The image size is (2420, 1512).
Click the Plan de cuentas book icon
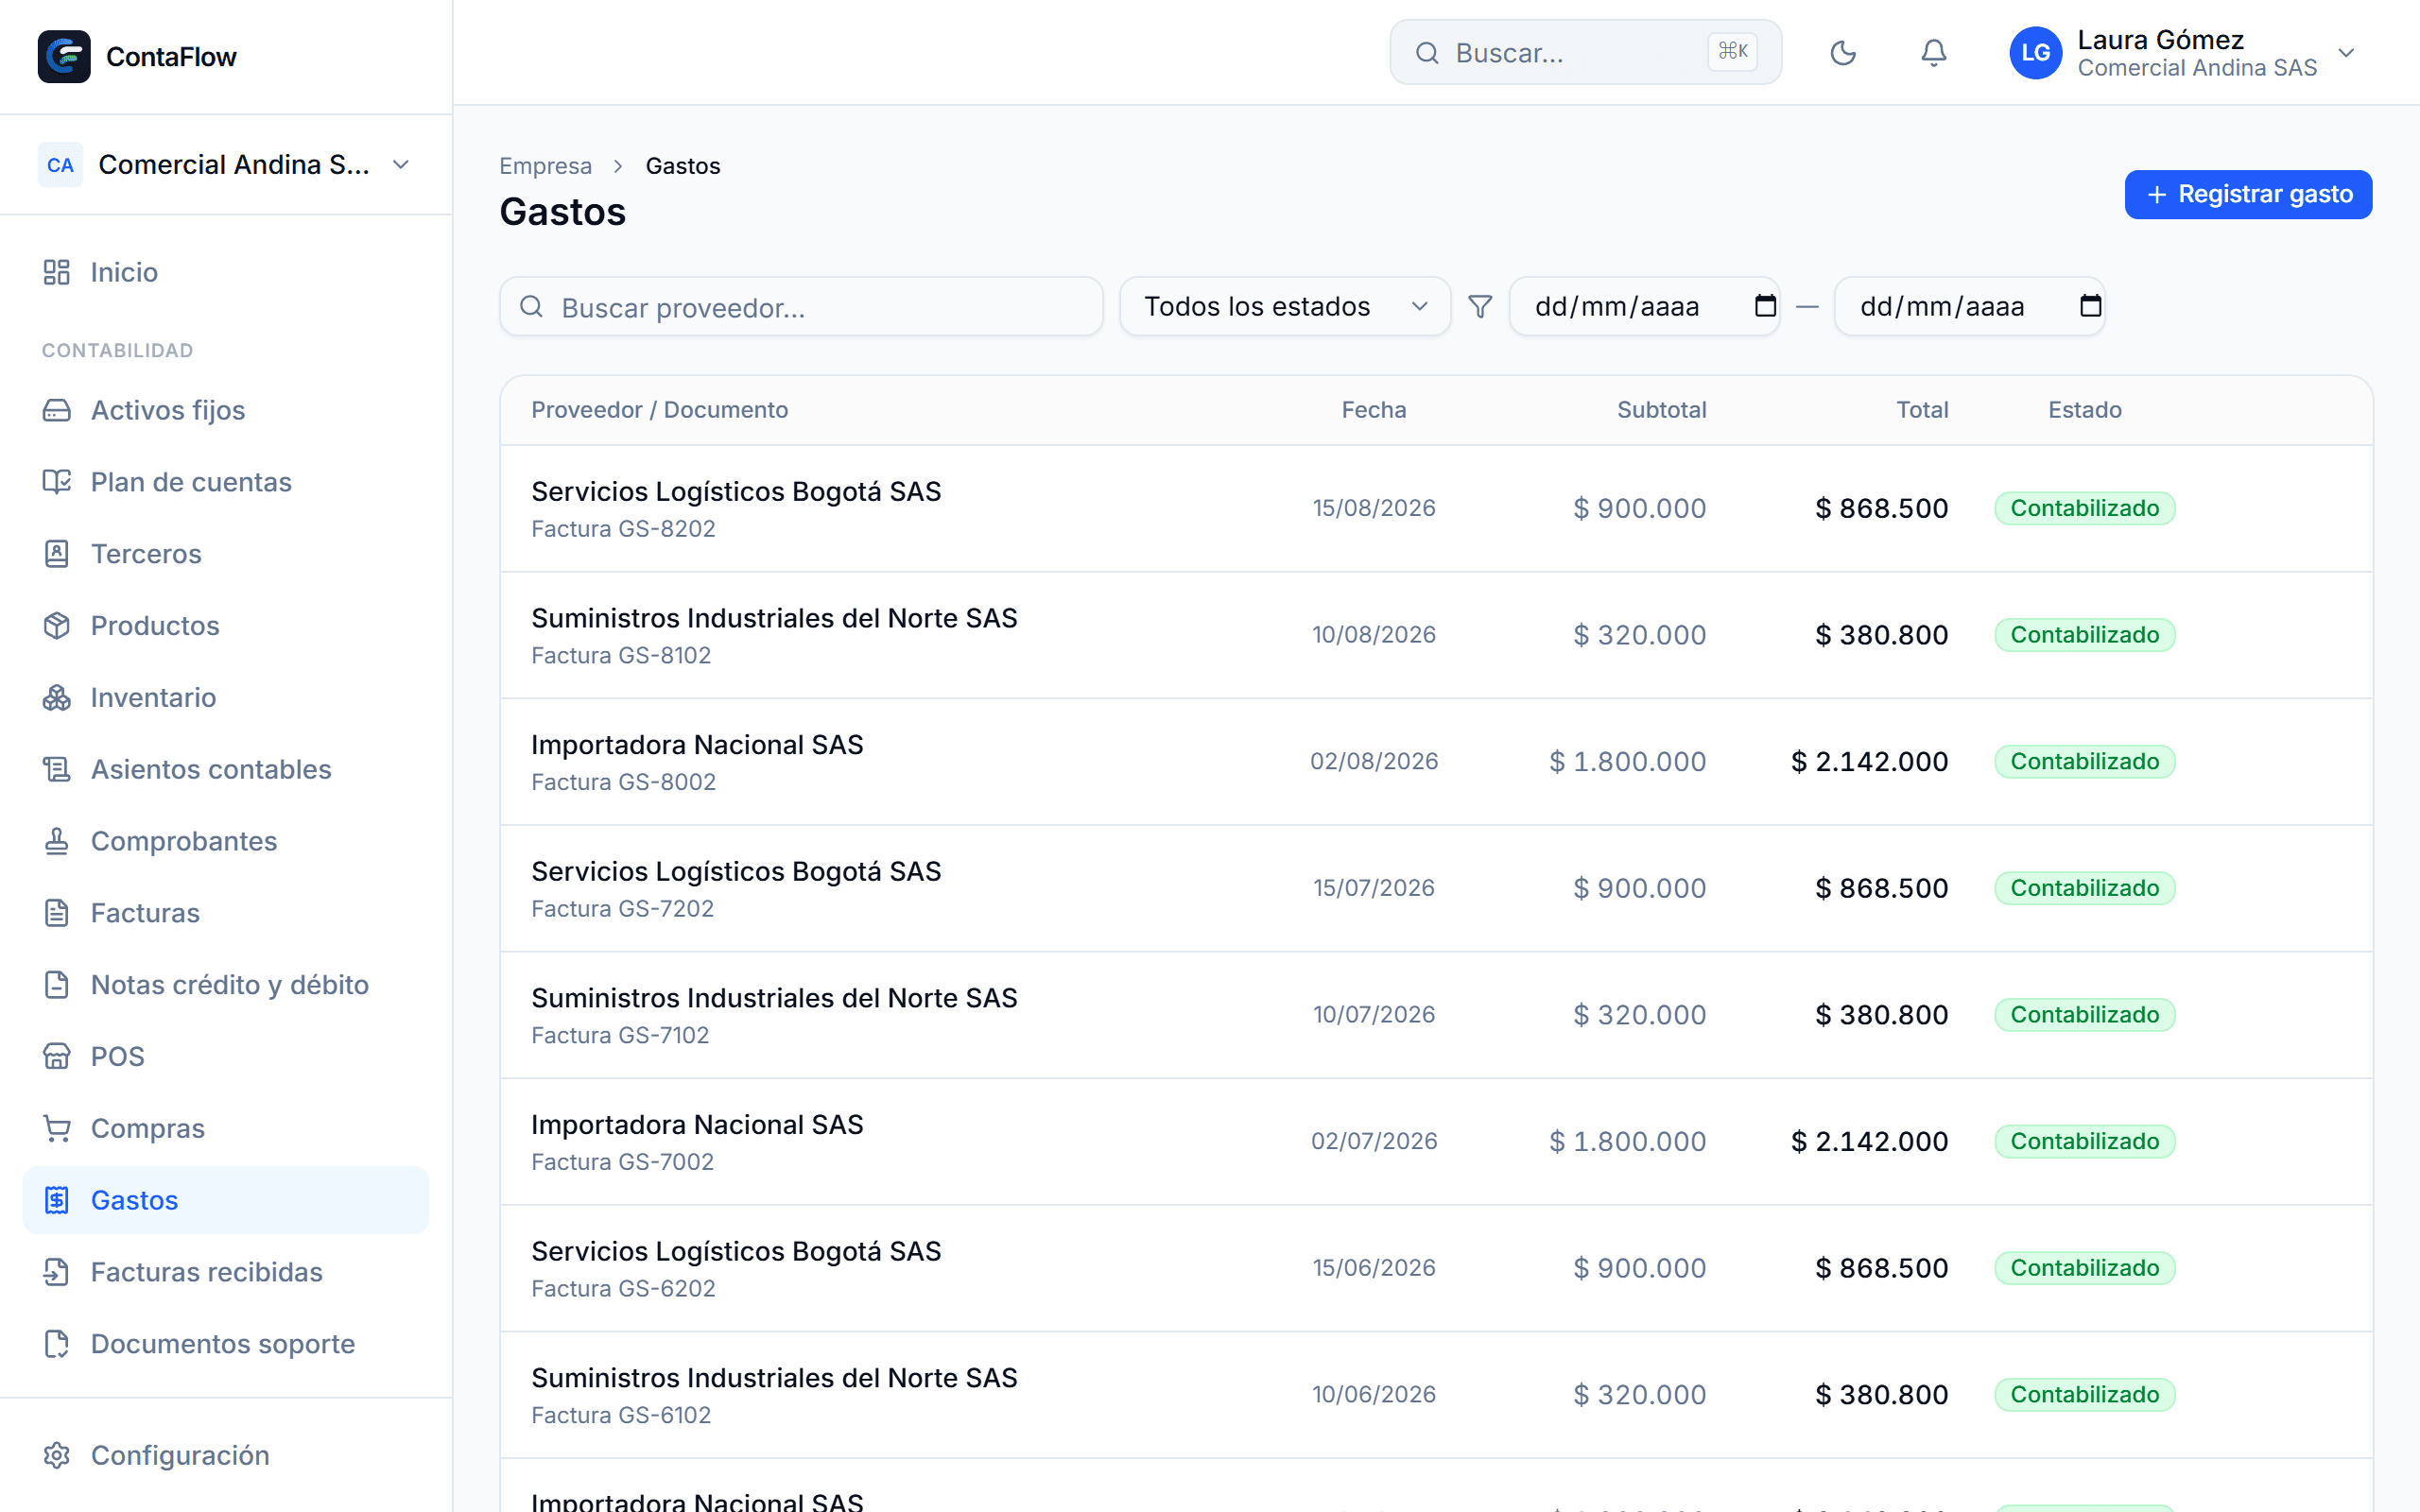click(57, 482)
